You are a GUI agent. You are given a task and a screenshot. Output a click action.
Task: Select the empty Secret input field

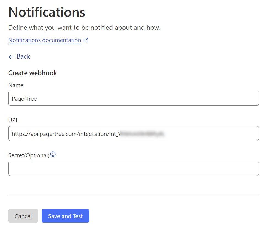pyautogui.click(x=133, y=168)
